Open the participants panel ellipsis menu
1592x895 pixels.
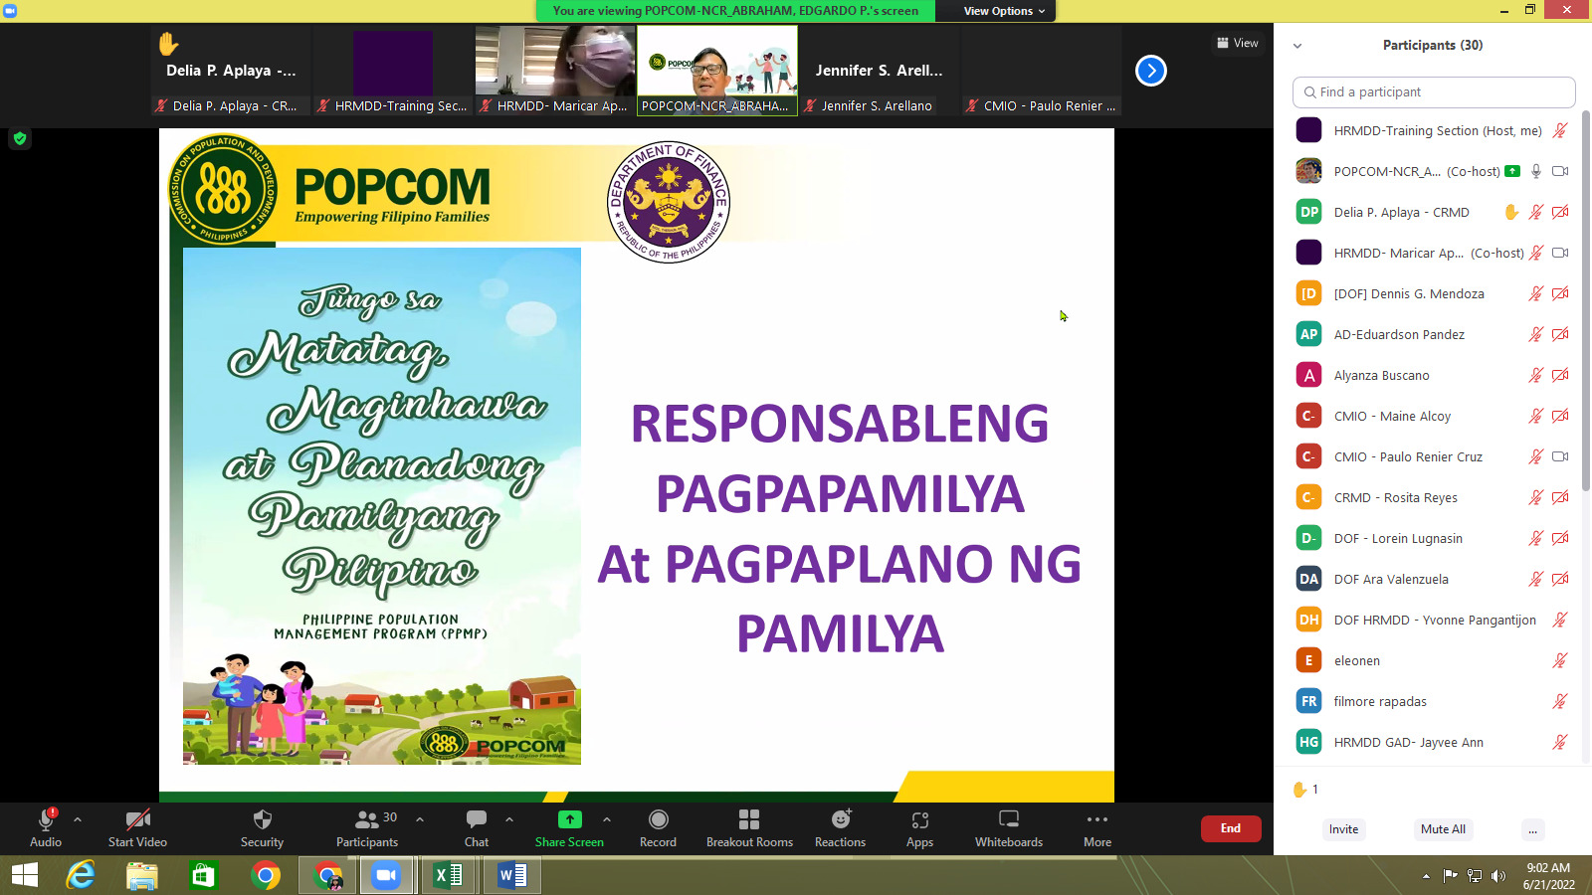(x=1533, y=829)
